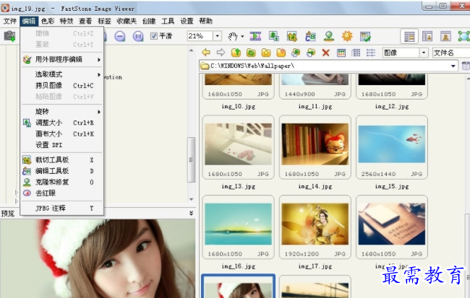Image resolution: width=470 pixels, height=298 pixels.
Task: Click the move to folder icon
Action: (x=311, y=53)
